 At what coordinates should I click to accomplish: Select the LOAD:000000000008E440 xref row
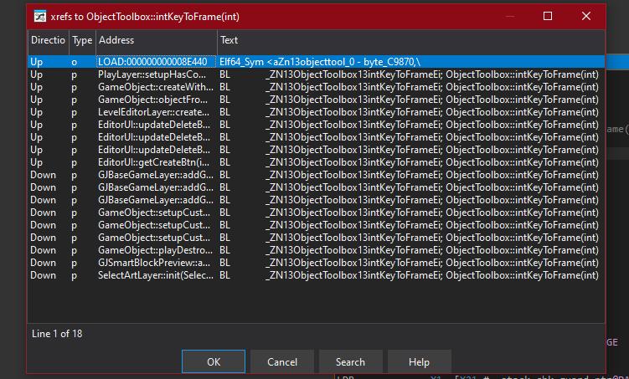pos(317,62)
